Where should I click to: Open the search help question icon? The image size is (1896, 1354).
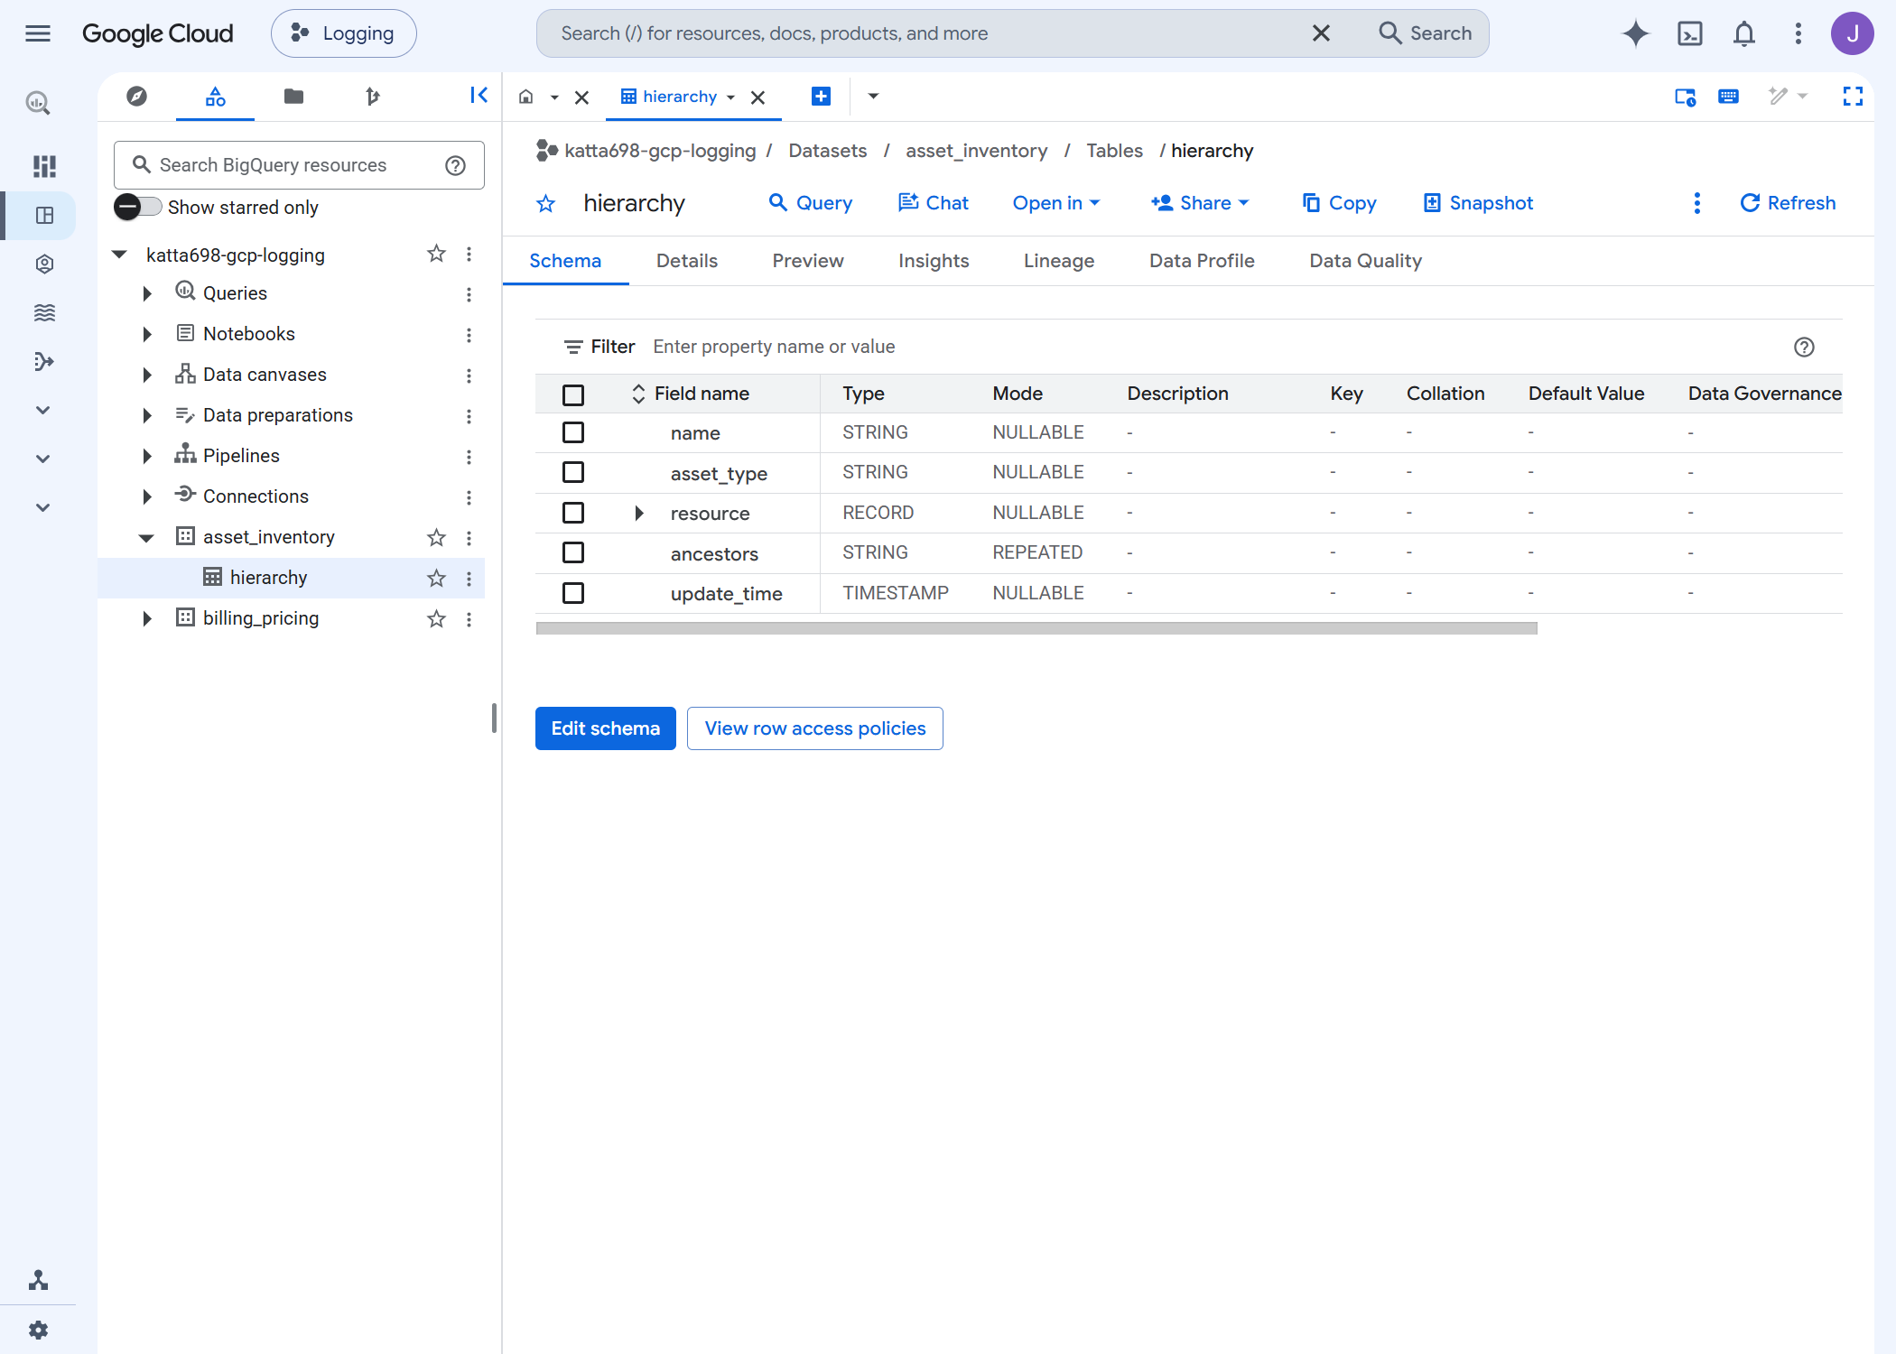click(455, 165)
